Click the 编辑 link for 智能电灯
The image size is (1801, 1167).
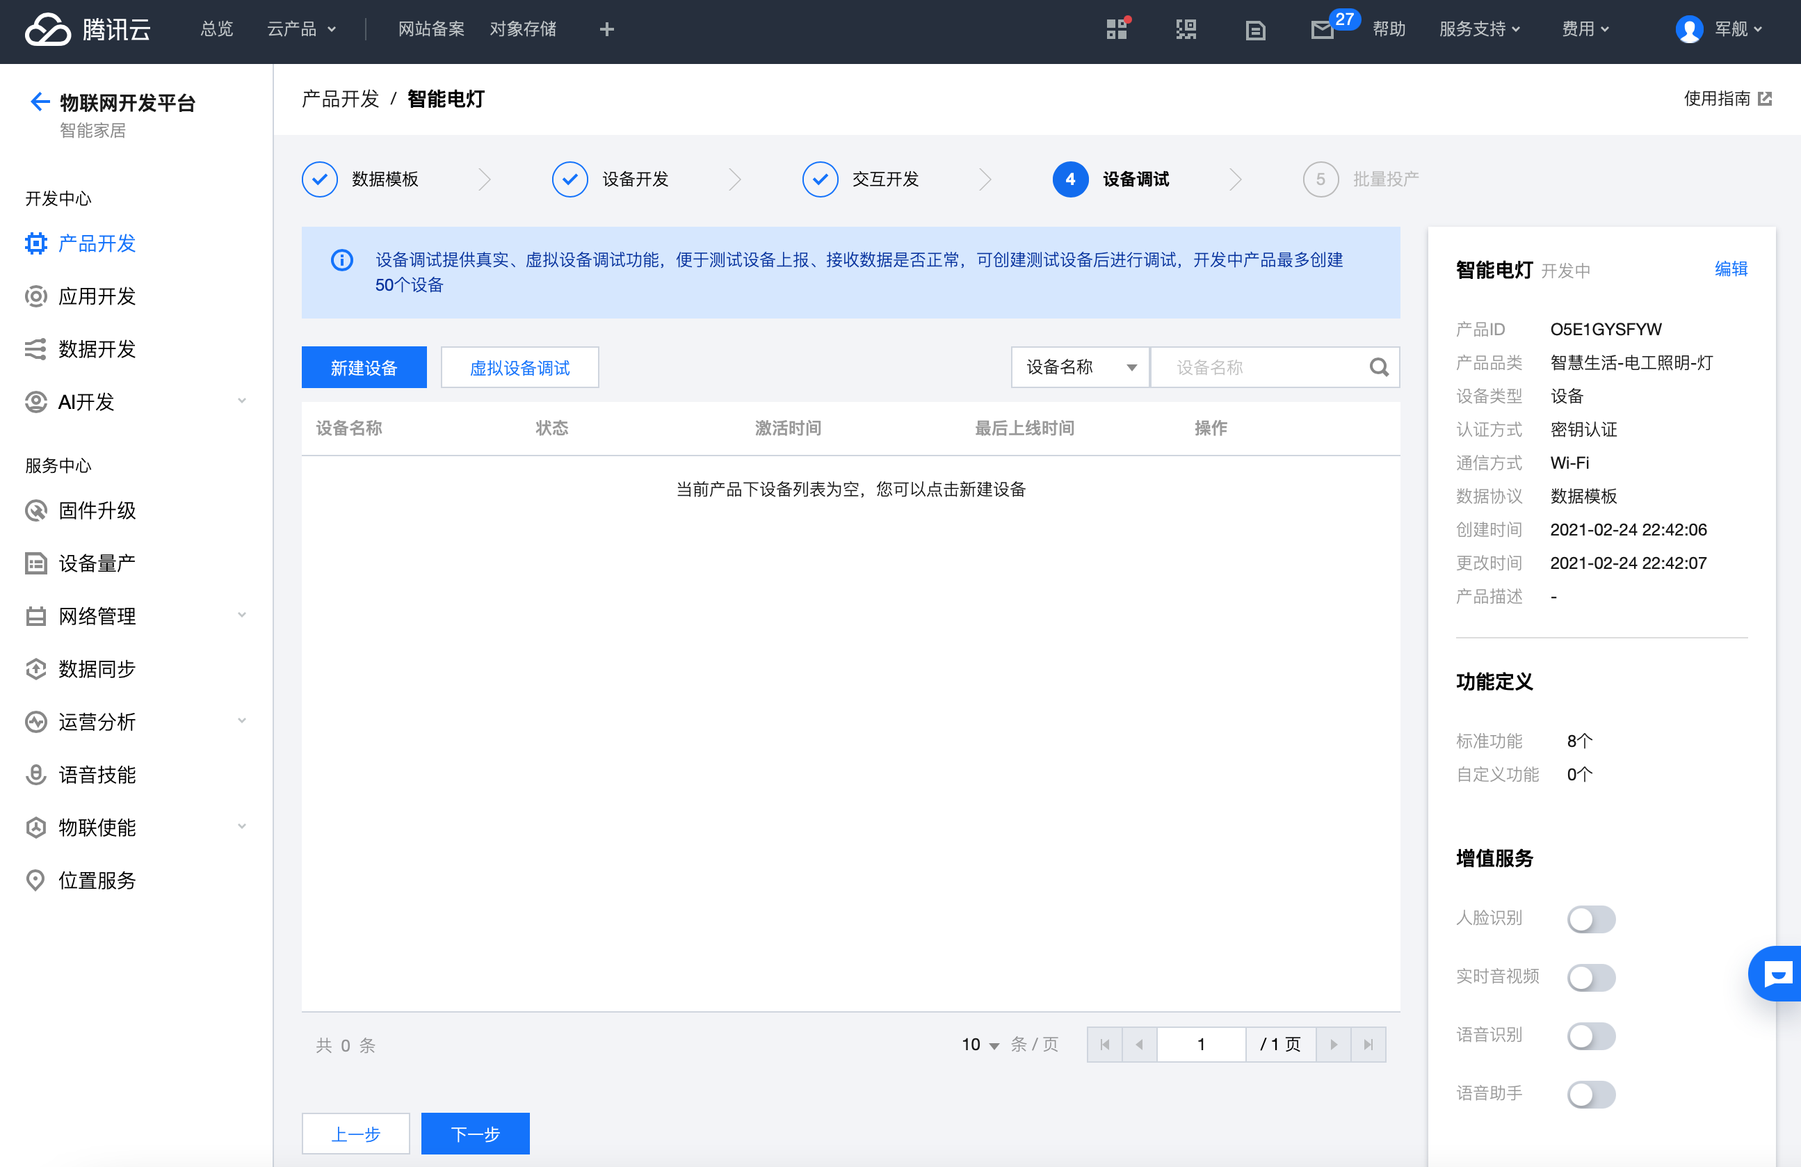[x=1730, y=269]
